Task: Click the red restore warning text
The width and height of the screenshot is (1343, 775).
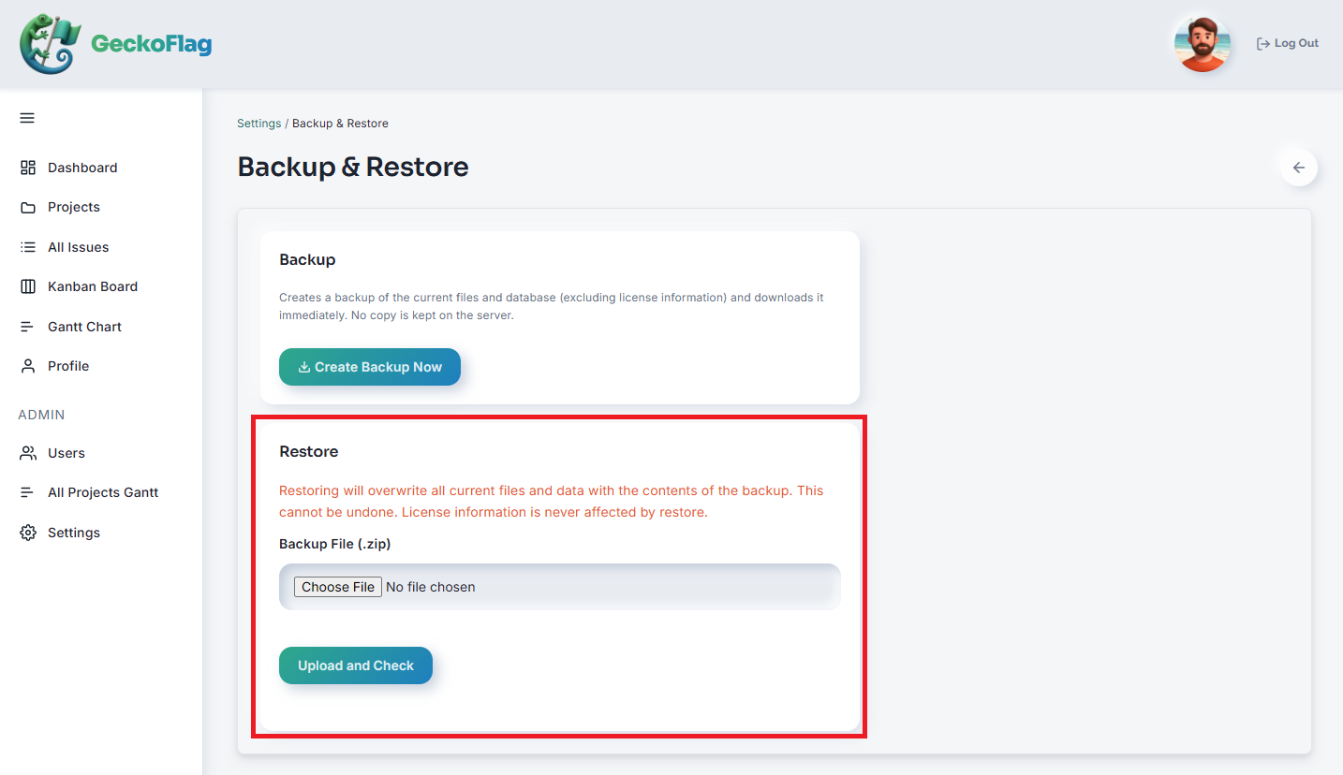Action: pyautogui.click(x=552, y=502)
